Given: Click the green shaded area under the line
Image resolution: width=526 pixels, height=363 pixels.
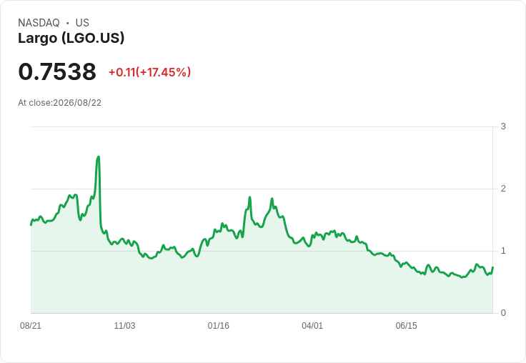Looking at the screenshot, I should (262, 285).
